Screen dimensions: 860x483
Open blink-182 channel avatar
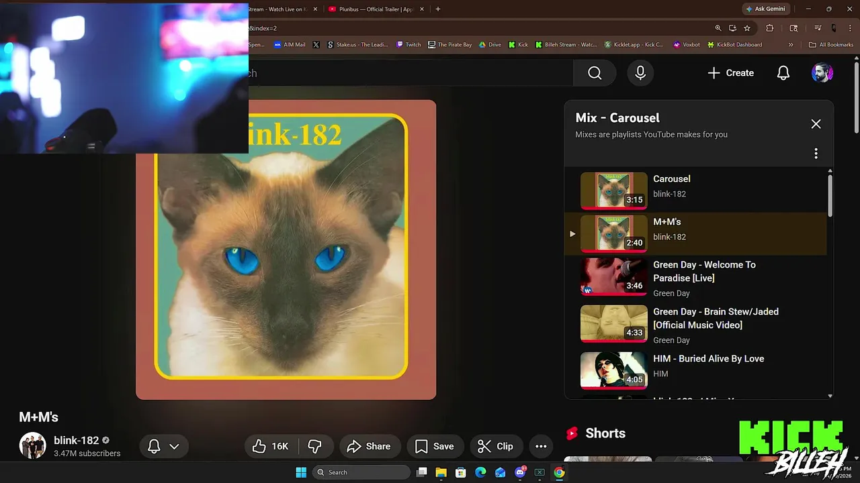click(x=32, y=445)
